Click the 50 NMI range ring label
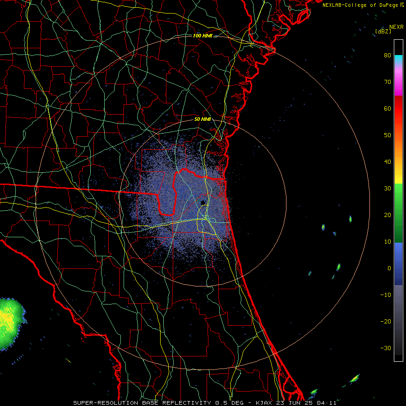 coord(203,120)
